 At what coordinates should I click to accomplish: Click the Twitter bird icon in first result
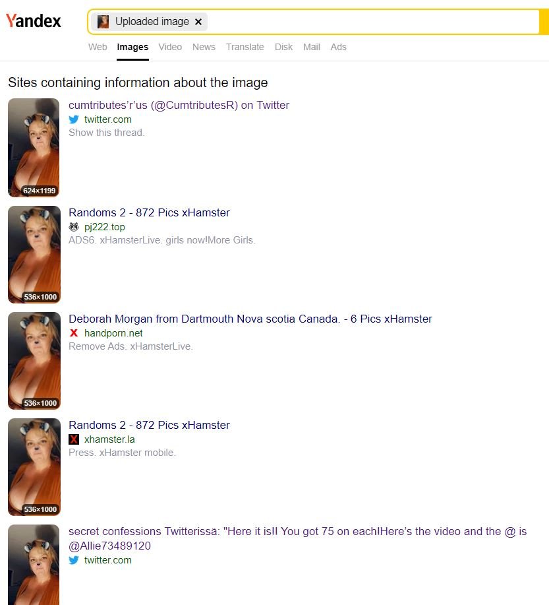coord(74,119)
